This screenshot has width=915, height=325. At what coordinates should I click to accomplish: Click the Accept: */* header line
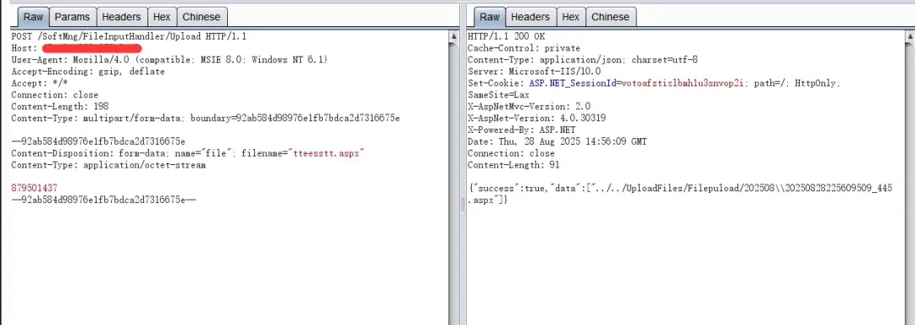coord(41,83)
